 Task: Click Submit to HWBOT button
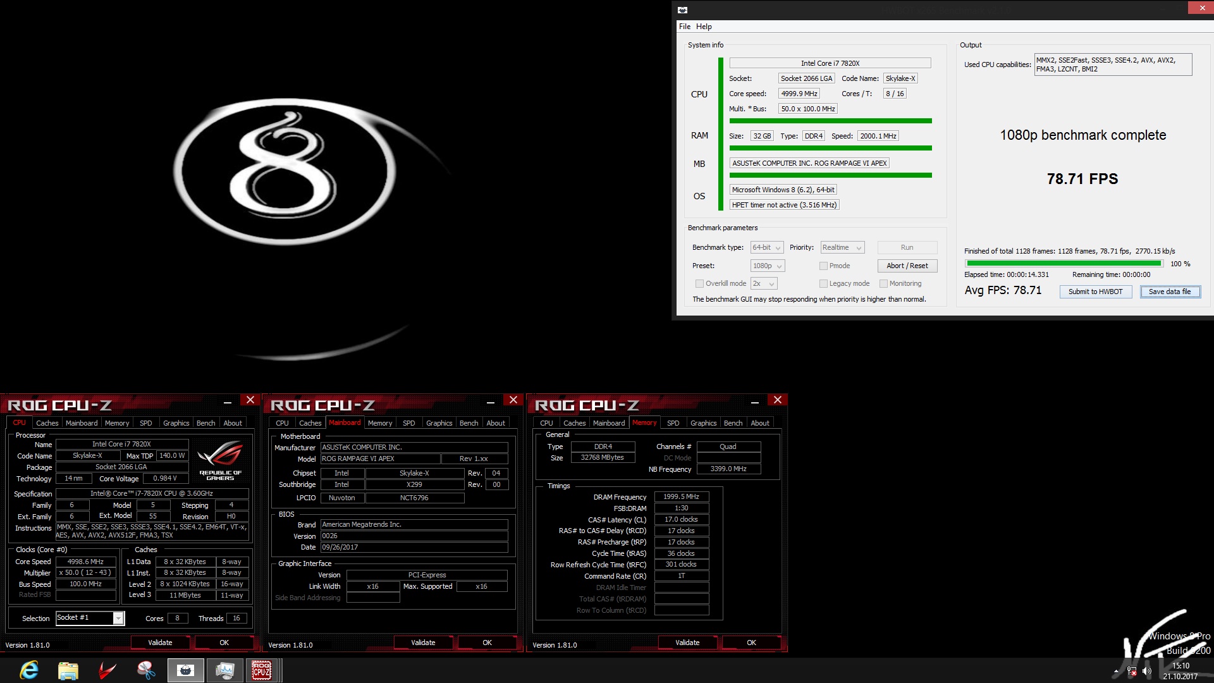[1095, 292]
